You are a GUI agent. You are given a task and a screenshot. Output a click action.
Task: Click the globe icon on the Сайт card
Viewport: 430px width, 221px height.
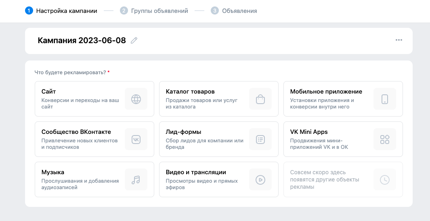[136, 99]
